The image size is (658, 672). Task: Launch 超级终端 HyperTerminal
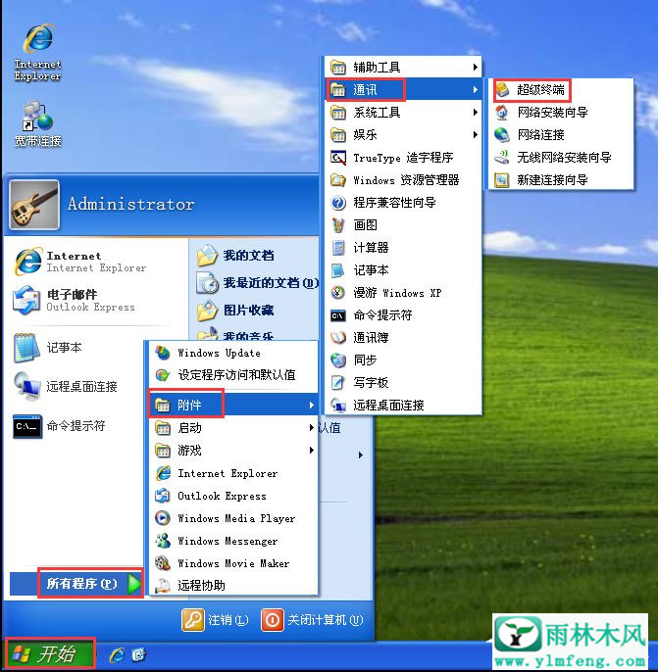(561, 90)
